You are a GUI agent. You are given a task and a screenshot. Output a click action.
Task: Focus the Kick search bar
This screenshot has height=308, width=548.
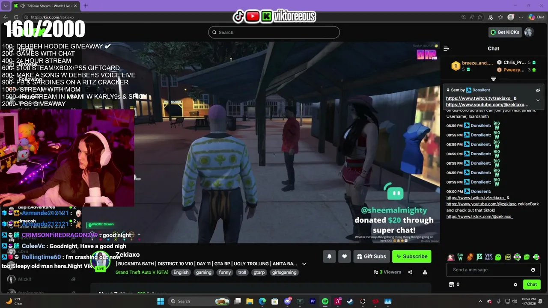tap(274, 32)
